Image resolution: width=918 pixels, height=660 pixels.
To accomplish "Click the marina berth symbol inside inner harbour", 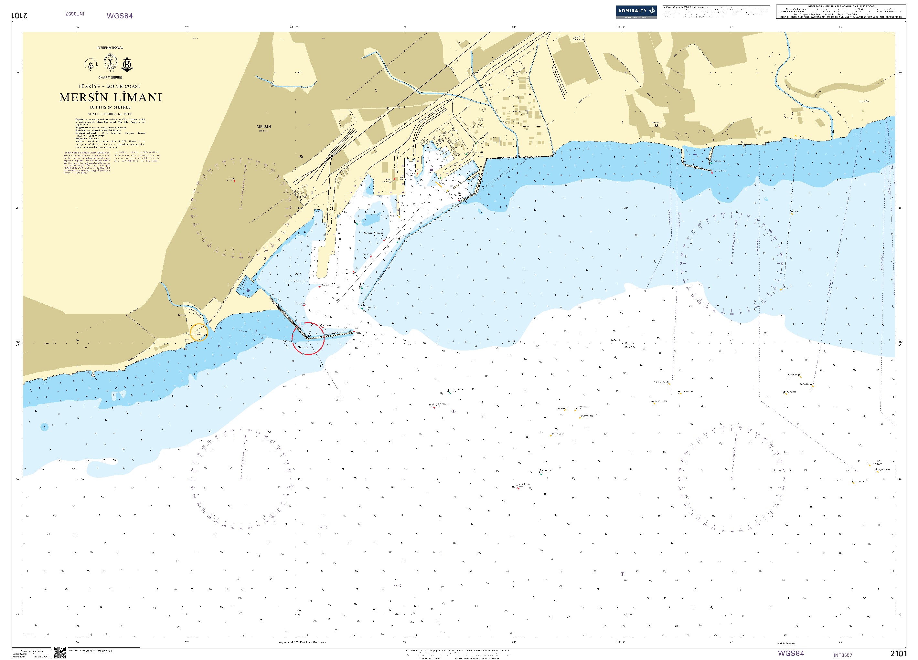I will [x=248, y=290].
